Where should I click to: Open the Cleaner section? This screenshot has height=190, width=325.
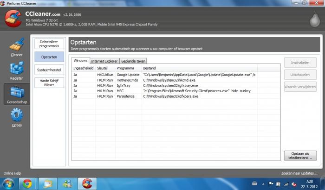pos(17,47)
